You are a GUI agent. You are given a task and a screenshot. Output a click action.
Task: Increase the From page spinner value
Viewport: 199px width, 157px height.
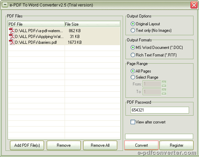pyautogui.click(x=164, y=82)
